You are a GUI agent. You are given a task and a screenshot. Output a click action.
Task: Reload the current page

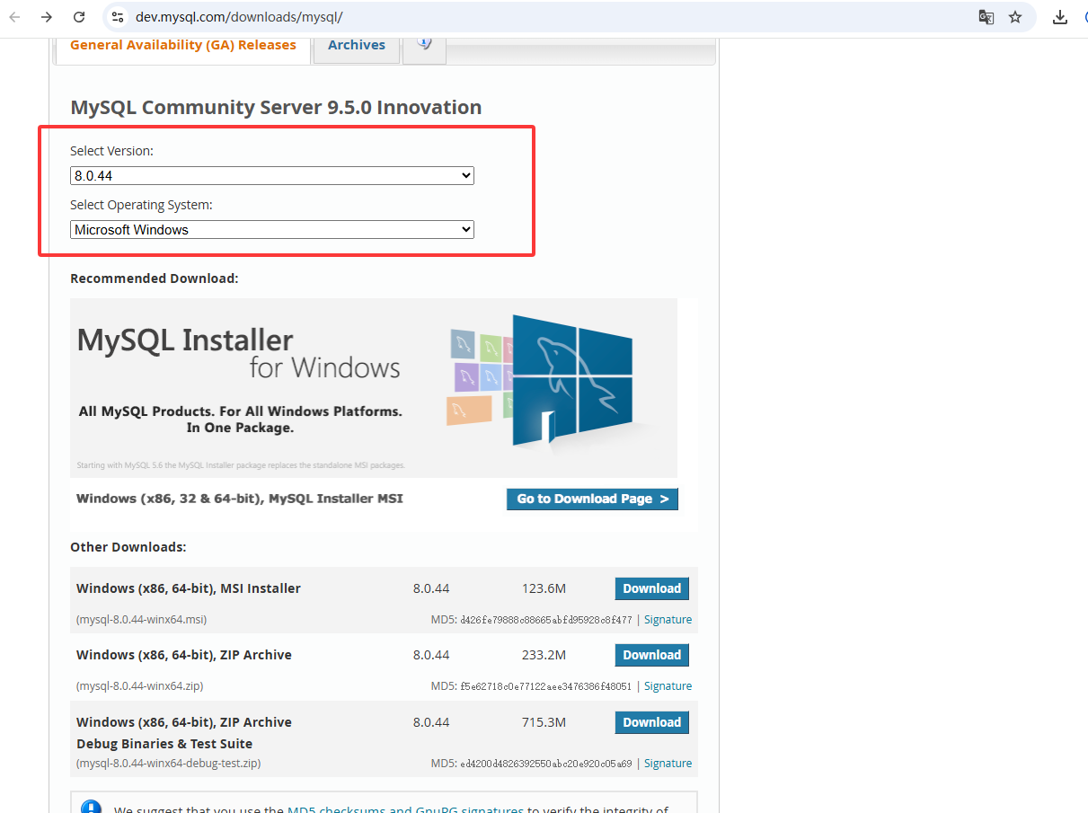click(79, 17)
